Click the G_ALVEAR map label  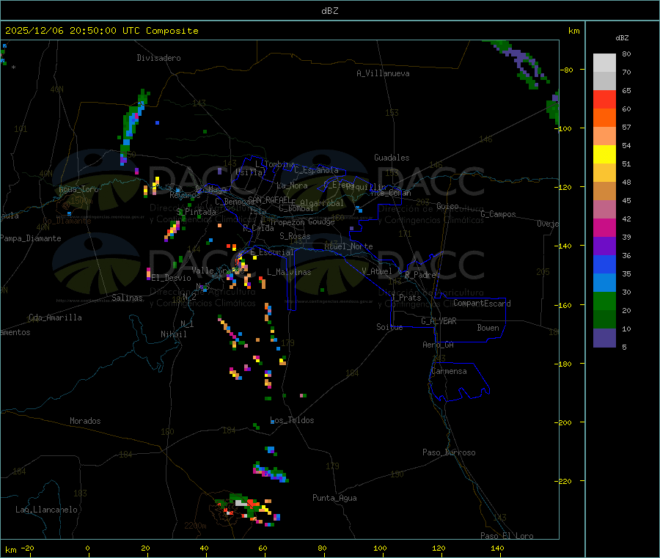click(x=439, y=321)
